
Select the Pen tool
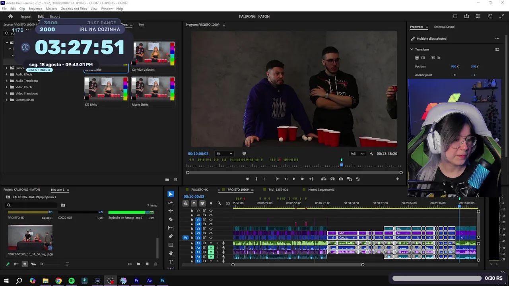171,236
